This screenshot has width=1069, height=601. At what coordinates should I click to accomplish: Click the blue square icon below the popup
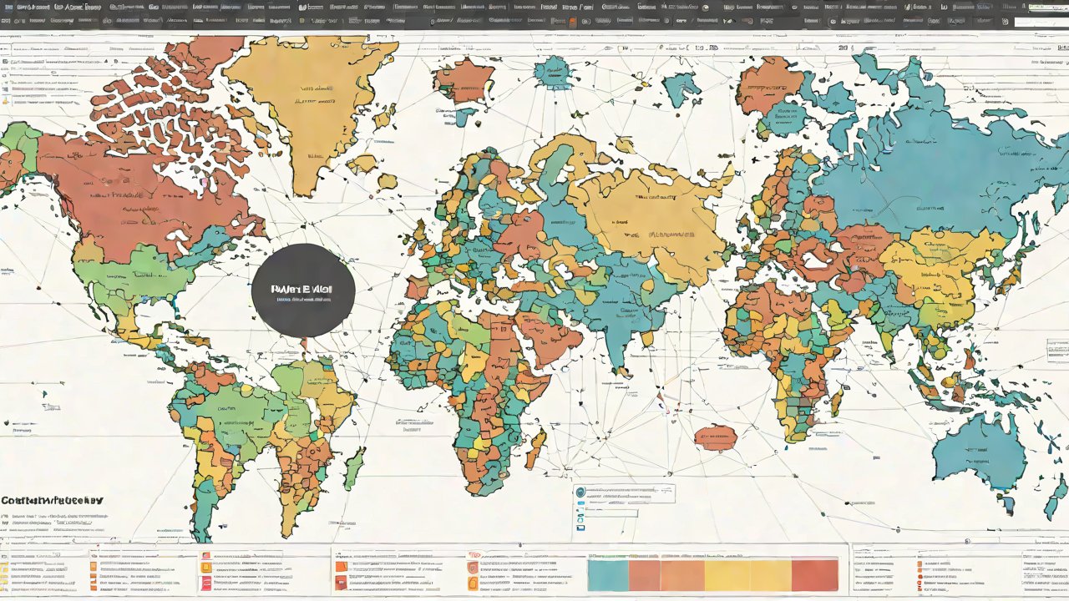click(580, 528)
